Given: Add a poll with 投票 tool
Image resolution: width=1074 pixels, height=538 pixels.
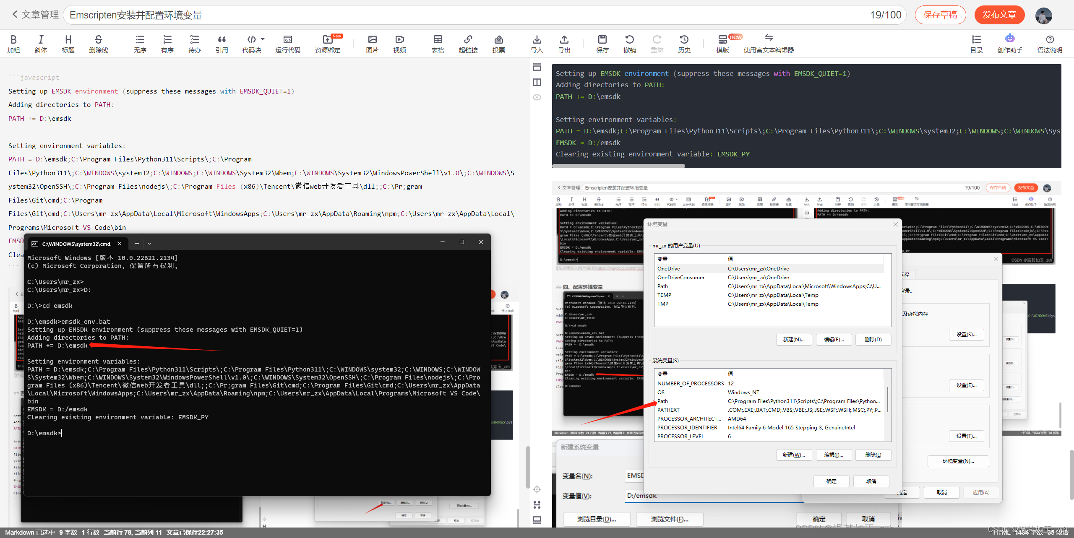Looking at the screenshot, I should point(498,44).
